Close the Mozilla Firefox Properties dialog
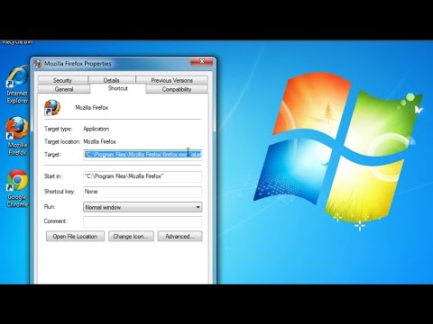433x324 pixels. coord(202,62)
